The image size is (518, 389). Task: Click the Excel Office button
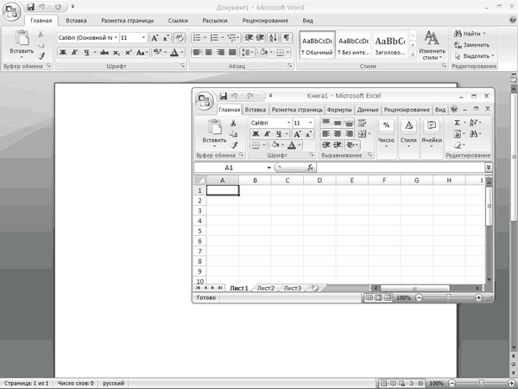click(204, 100)
